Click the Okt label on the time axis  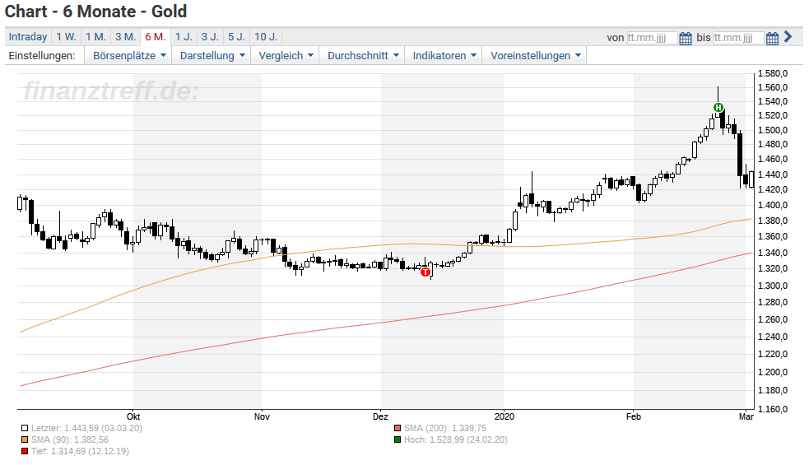[133, 416]
